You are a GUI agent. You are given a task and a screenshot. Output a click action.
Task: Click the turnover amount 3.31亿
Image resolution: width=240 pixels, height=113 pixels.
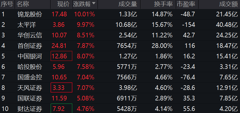point(229,67)
